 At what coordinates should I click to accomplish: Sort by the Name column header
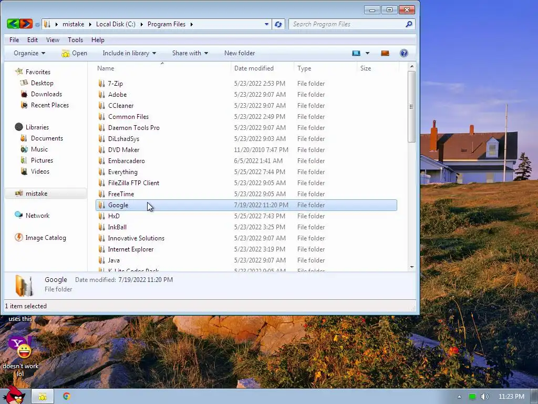(162, 68)
